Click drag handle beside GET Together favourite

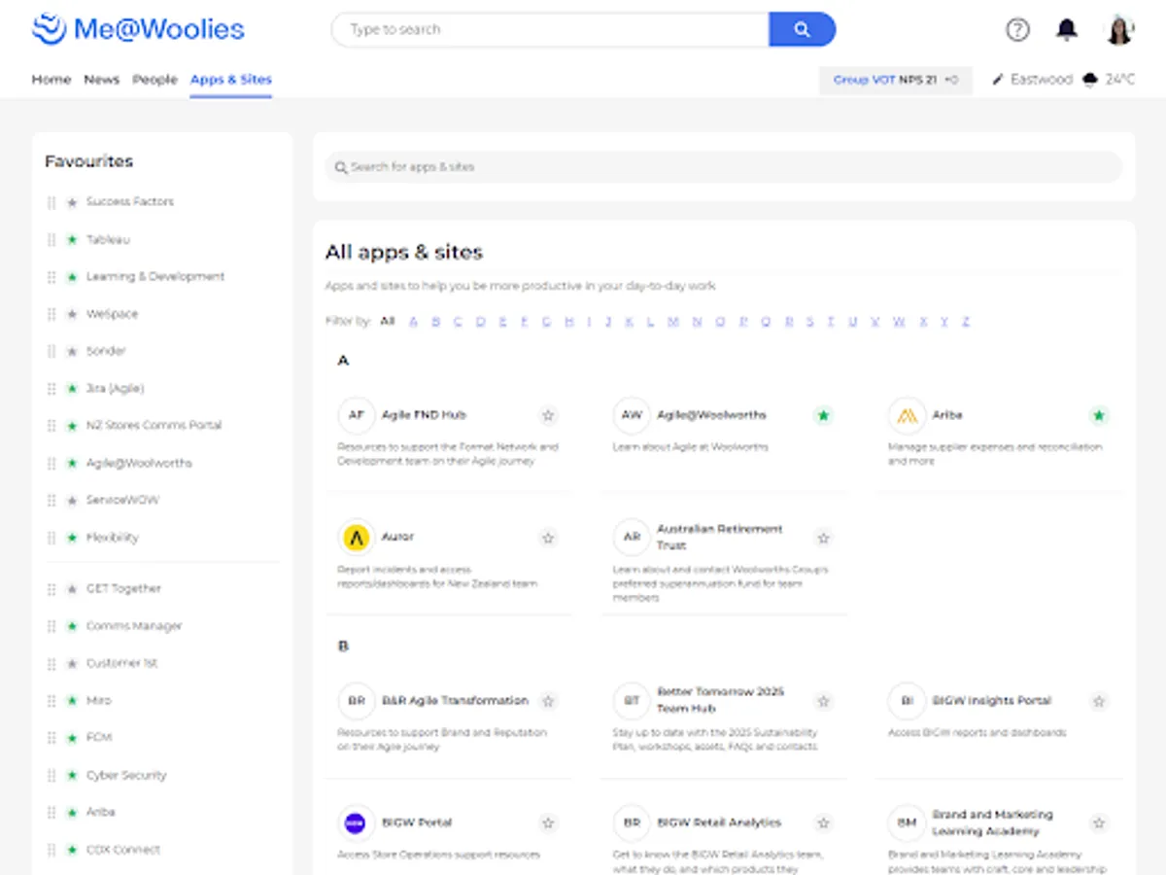[51, 588]
